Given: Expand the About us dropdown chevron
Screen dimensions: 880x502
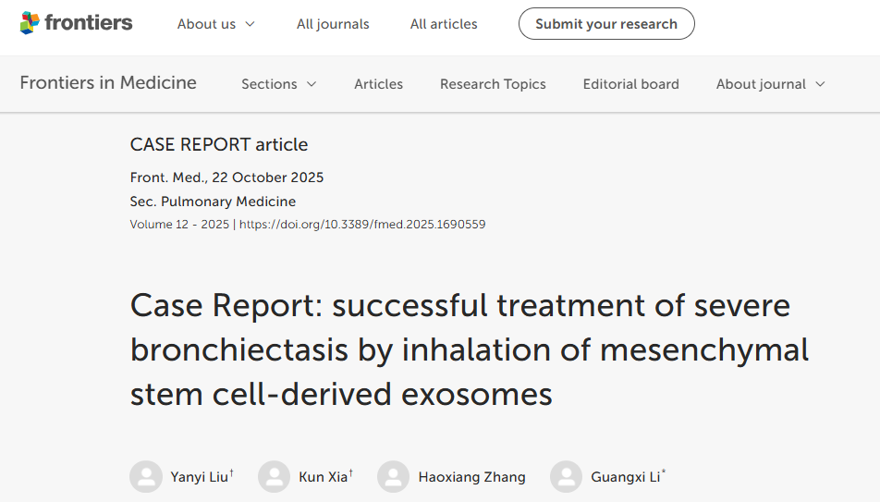Looking at the screenshot, I should point(250,24).
